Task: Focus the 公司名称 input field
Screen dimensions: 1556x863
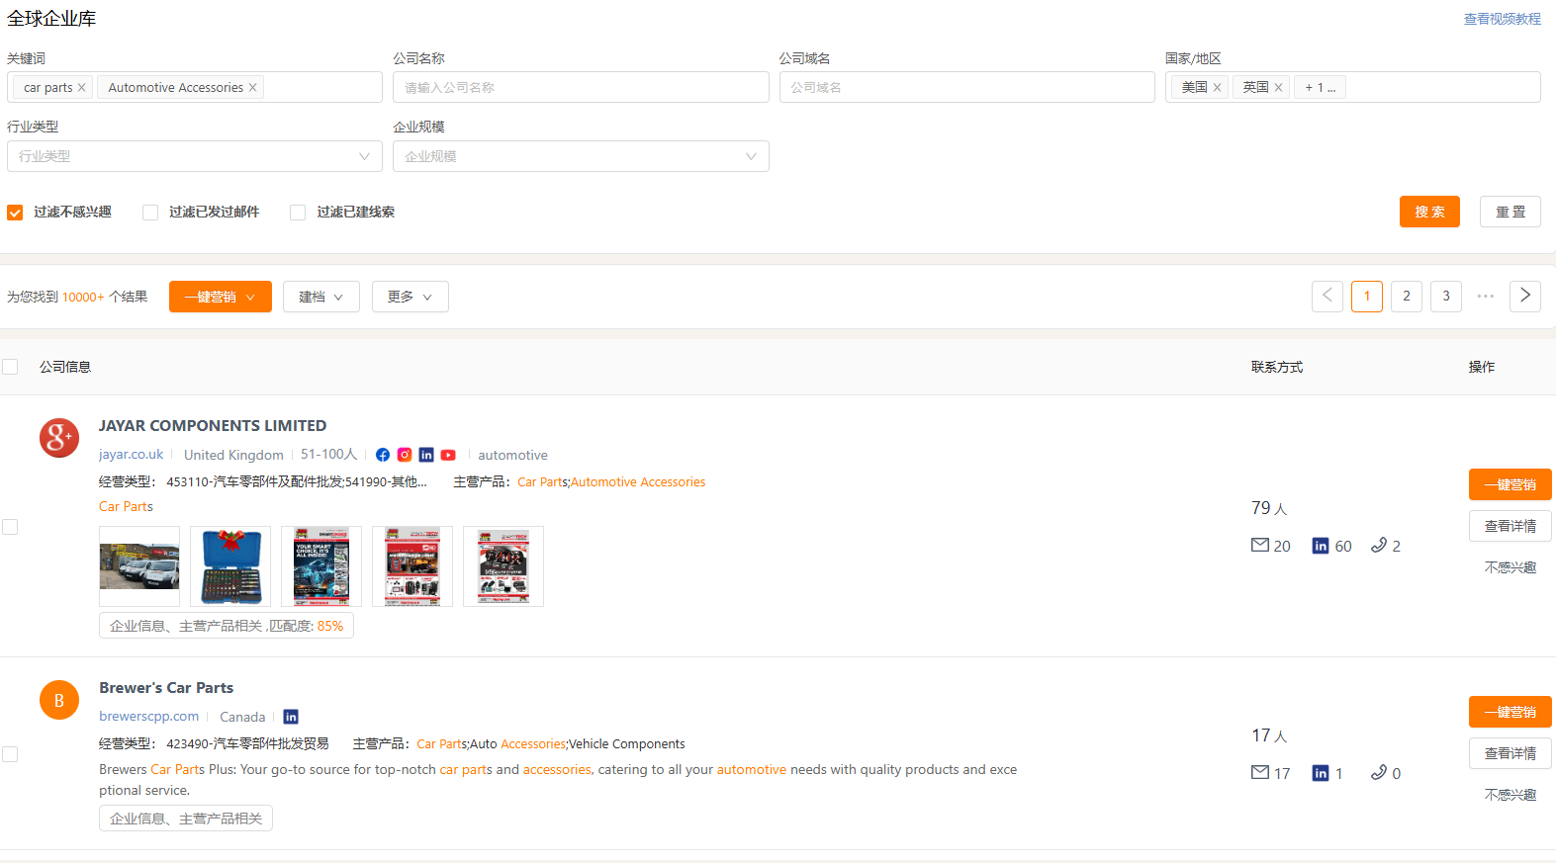Action: coord(581,87)
